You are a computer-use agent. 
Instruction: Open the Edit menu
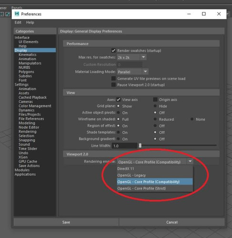18,22
